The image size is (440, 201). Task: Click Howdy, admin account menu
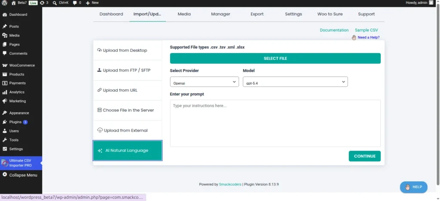pos(419,3)
